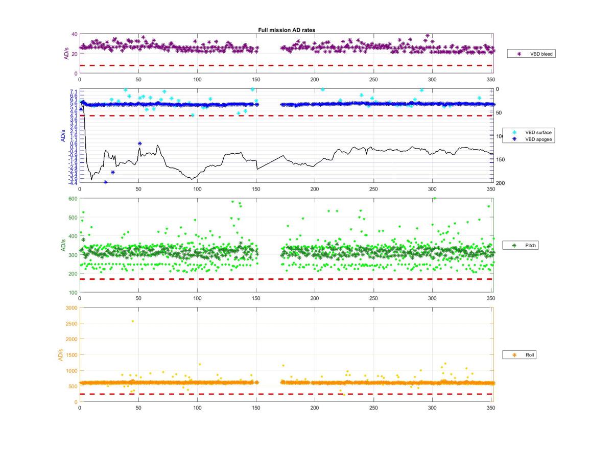Click the purple "AD/s" y-axis label

(x=66, y=54)
